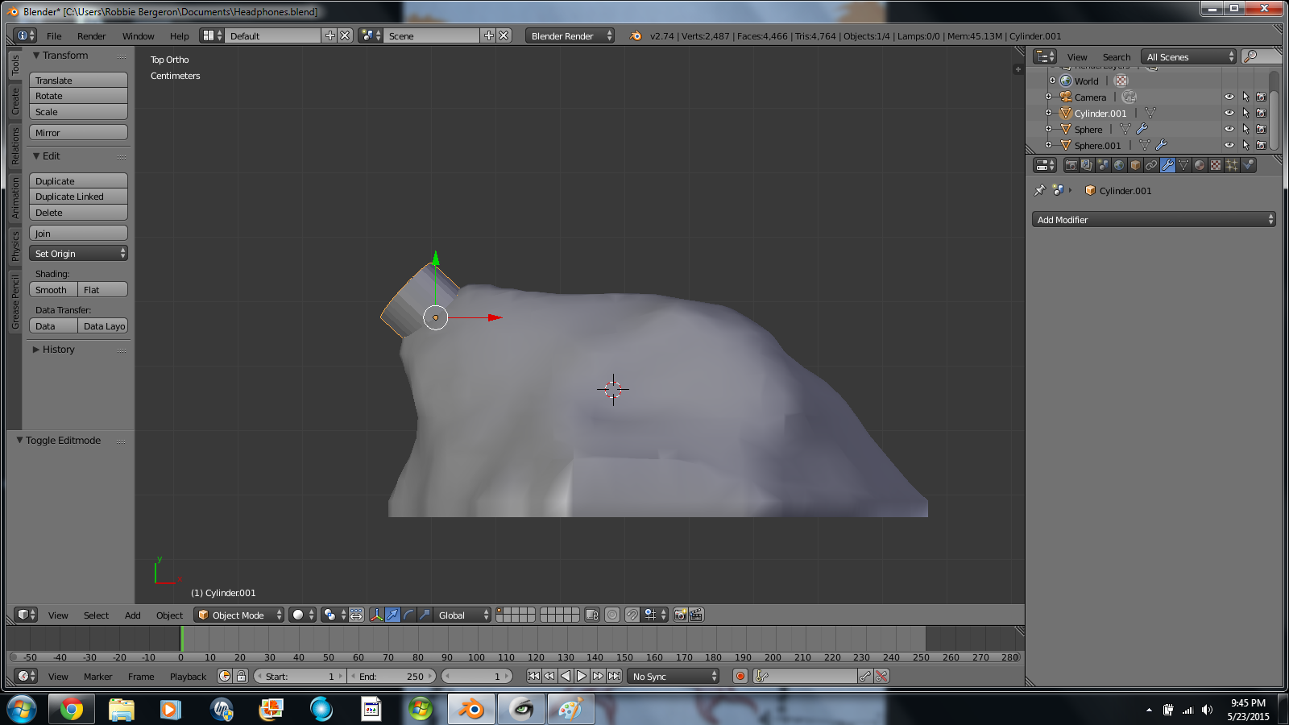The width and height of the screenshot is (1289, 725).
Task: Open the Modifiers properties tab (wrench icon)
Action: [x=1167, y=165]
